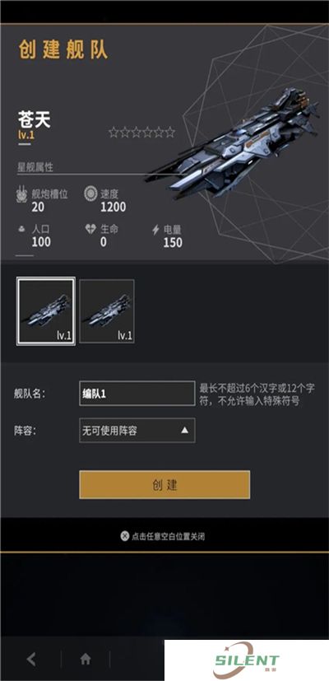Click the 点击任意空白位置关闭 text
Screen dimensions: 329x681
coord(168,536)
